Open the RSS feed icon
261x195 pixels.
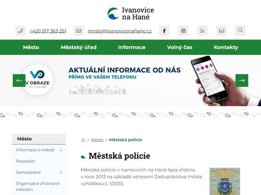(x=202, y=31)
